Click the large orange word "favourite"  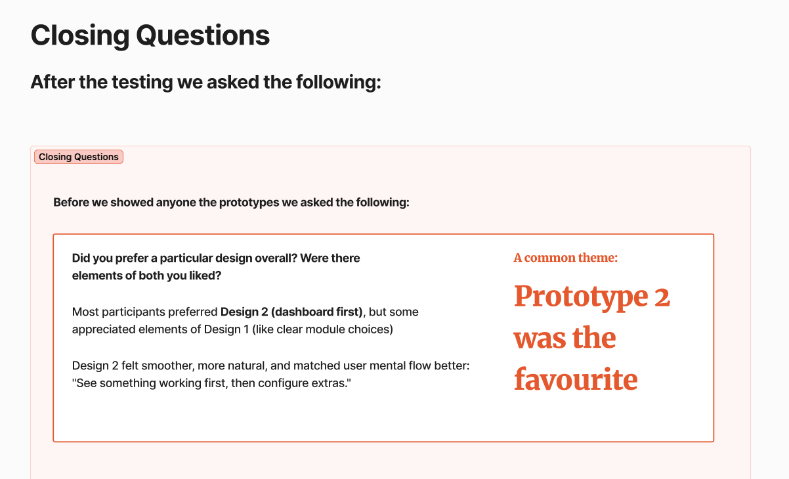tap(576, 379)
